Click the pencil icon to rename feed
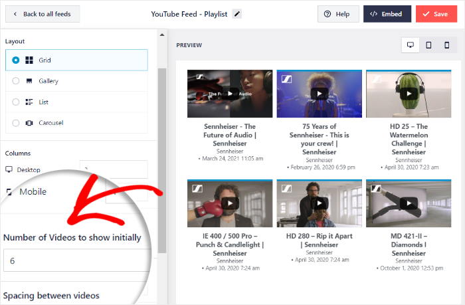Viewport: 465px width, 305px height. coord(236,14)
